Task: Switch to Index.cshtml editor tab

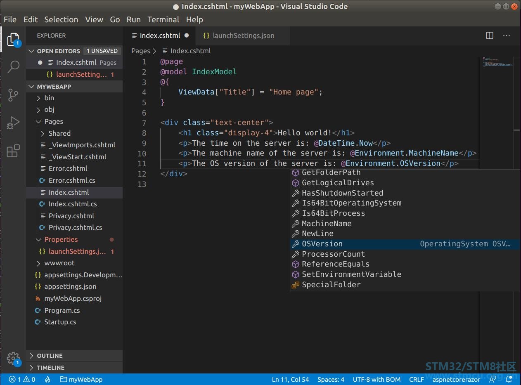Action: click(x=159, y=35)
